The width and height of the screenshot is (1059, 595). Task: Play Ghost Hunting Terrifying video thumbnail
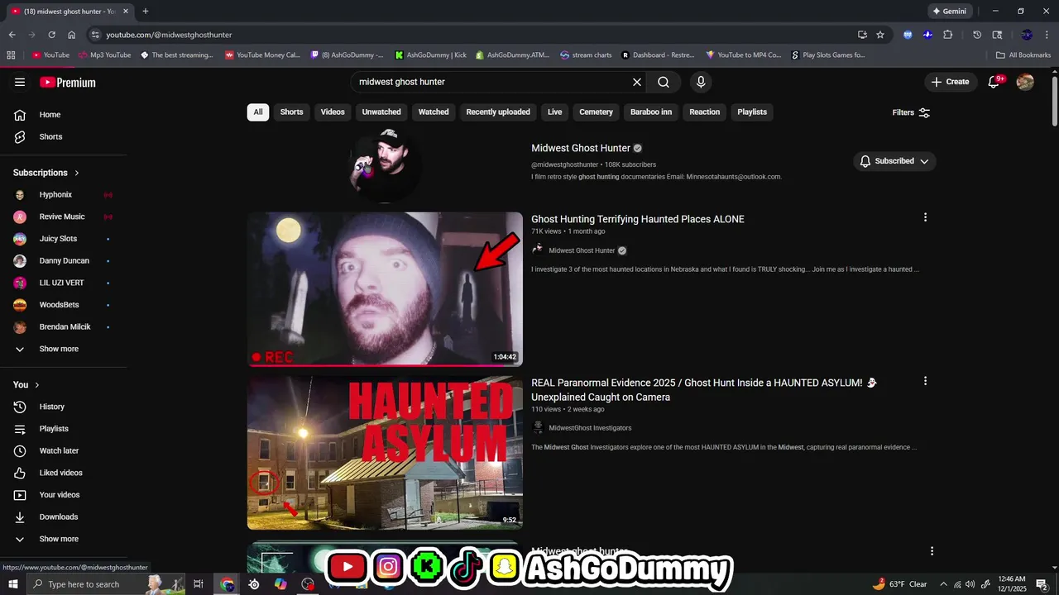(385, 289)
